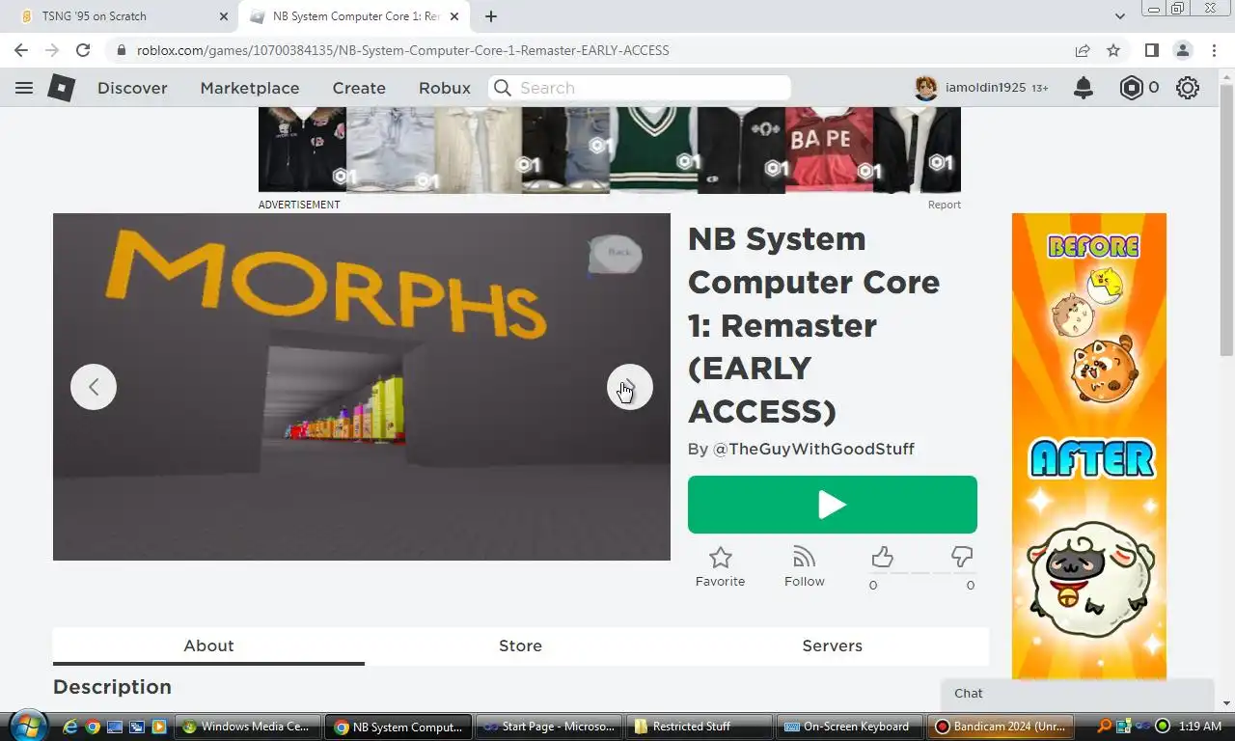Open the Chrome profile icon
This screenshot has height=741, width=1235.
point(1183,50)
